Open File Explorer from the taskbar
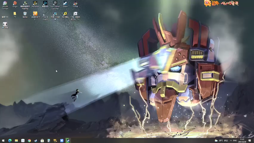 (x=16, y=140)
